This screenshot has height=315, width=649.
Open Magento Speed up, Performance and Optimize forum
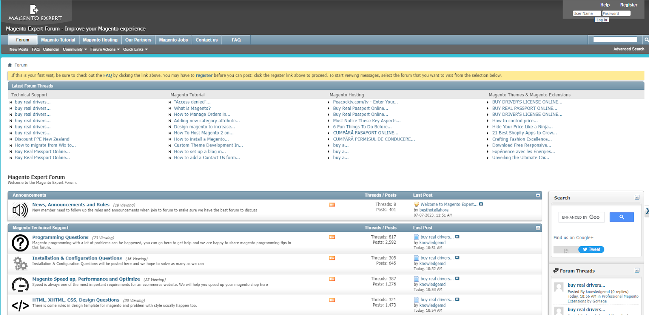coord(86,279)
